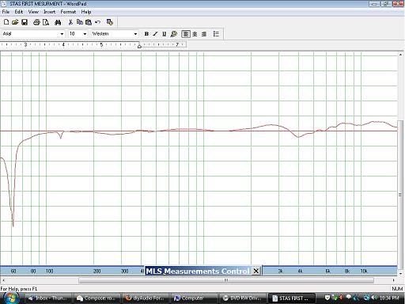The width and height of the screenshot is (405, 304).
Task: Save the document with the floppy icon
Action: click(x=25, y=22)
